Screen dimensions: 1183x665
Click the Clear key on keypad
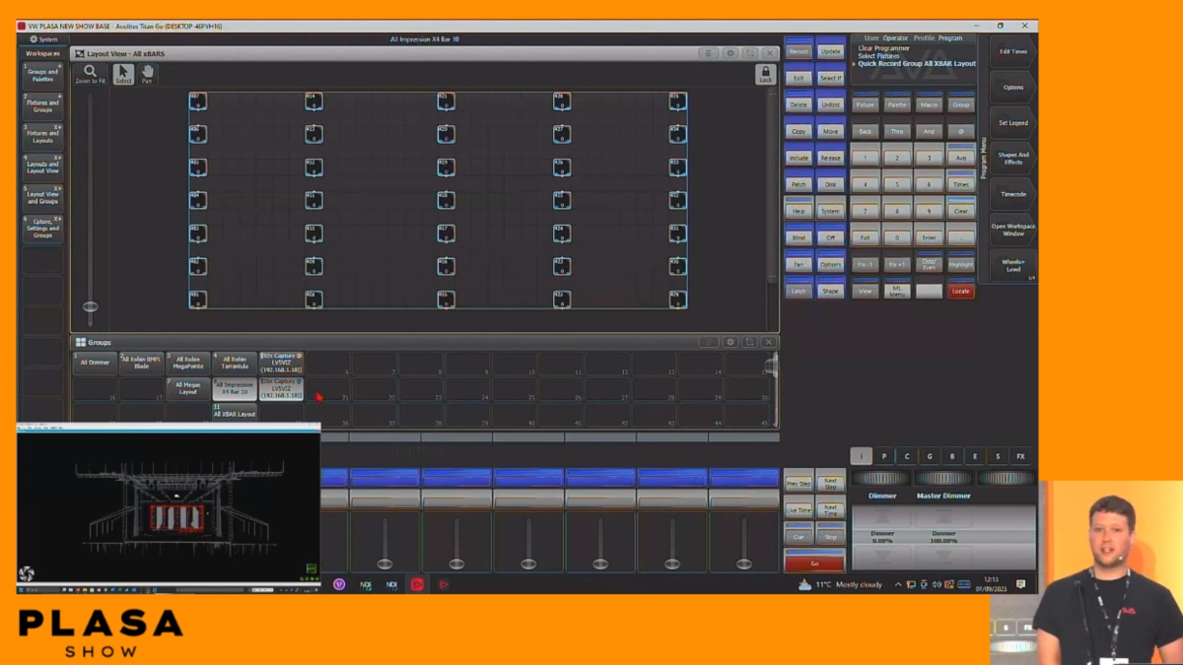point(960,209)
